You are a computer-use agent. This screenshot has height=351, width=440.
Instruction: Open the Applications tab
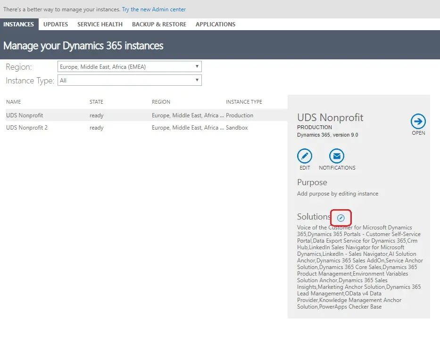[x=216, y=24]
